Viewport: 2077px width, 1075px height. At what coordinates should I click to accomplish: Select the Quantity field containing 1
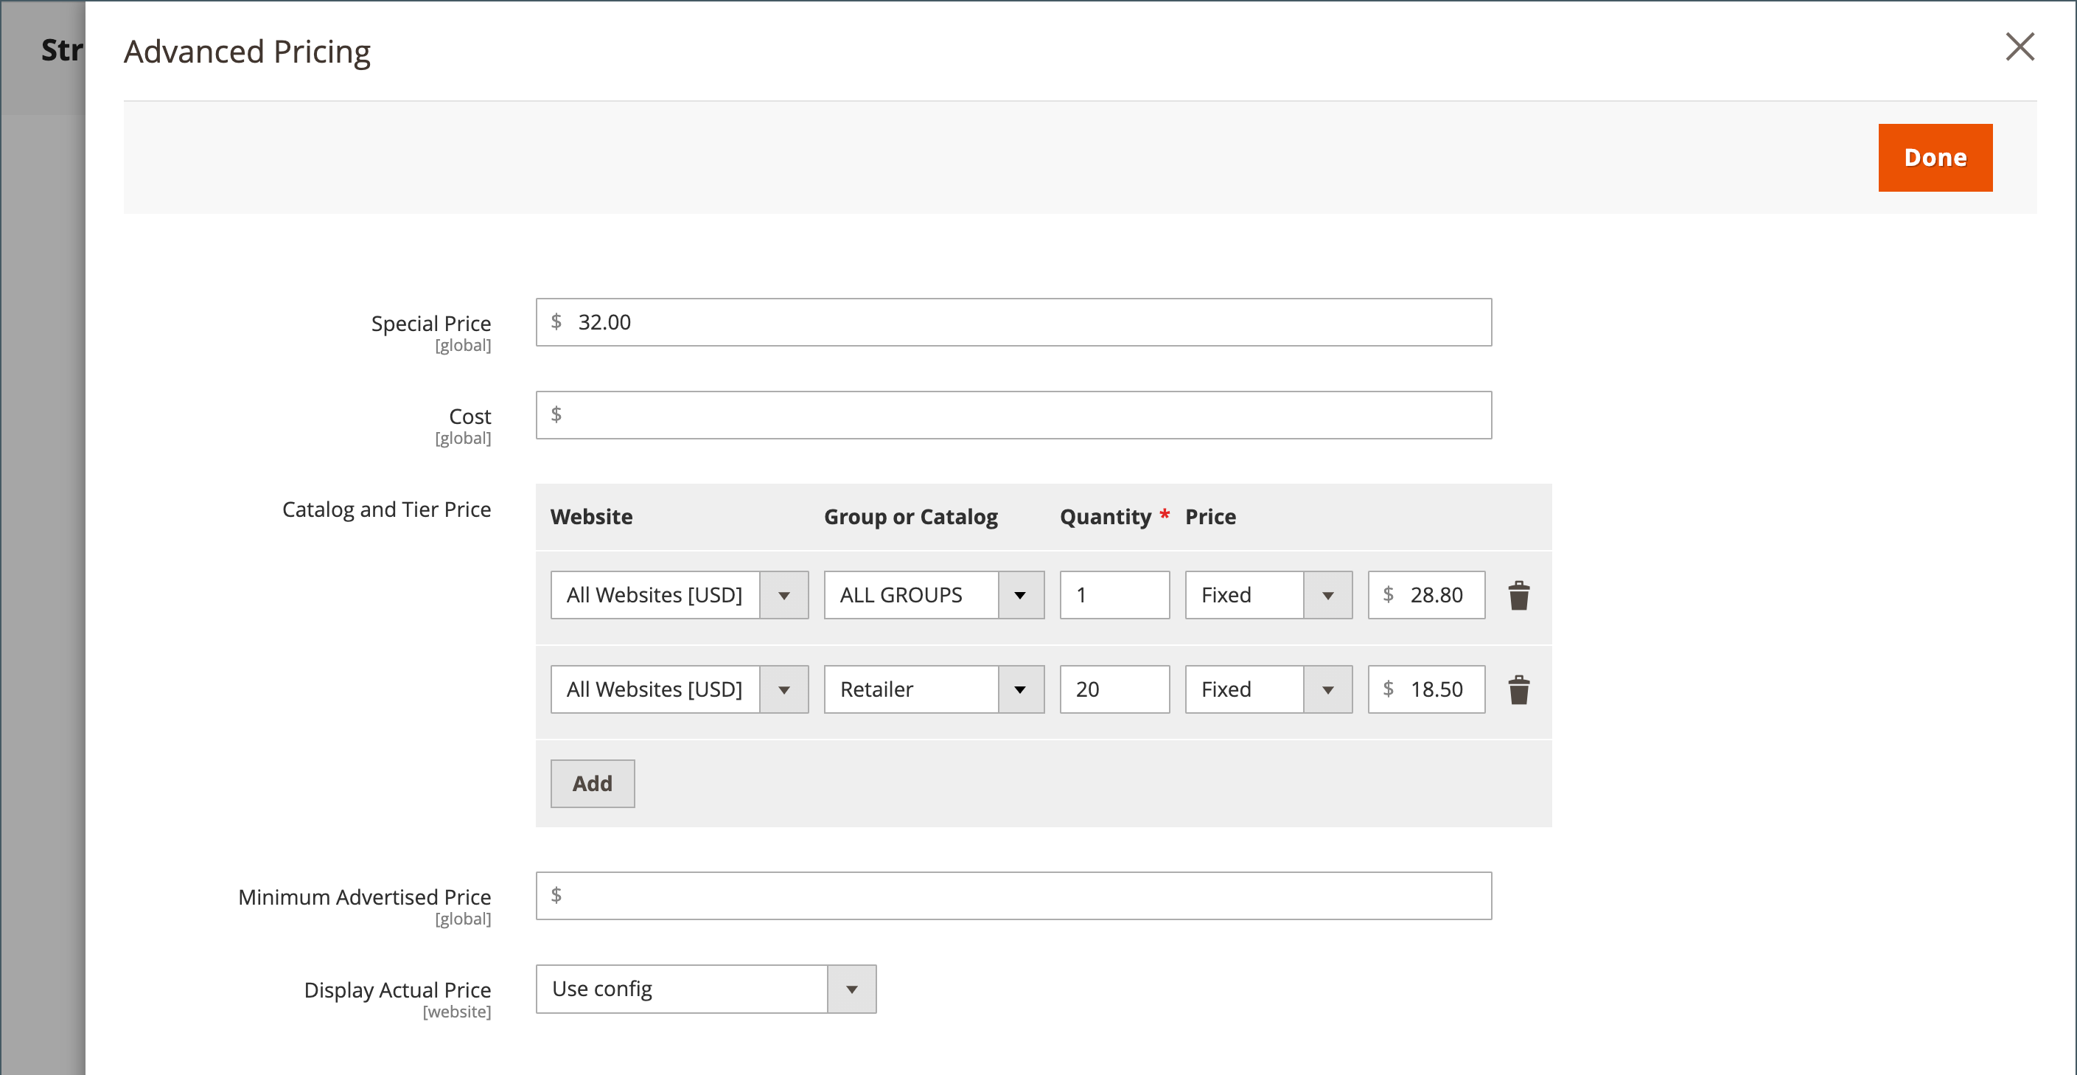[x=1114, y=595]
